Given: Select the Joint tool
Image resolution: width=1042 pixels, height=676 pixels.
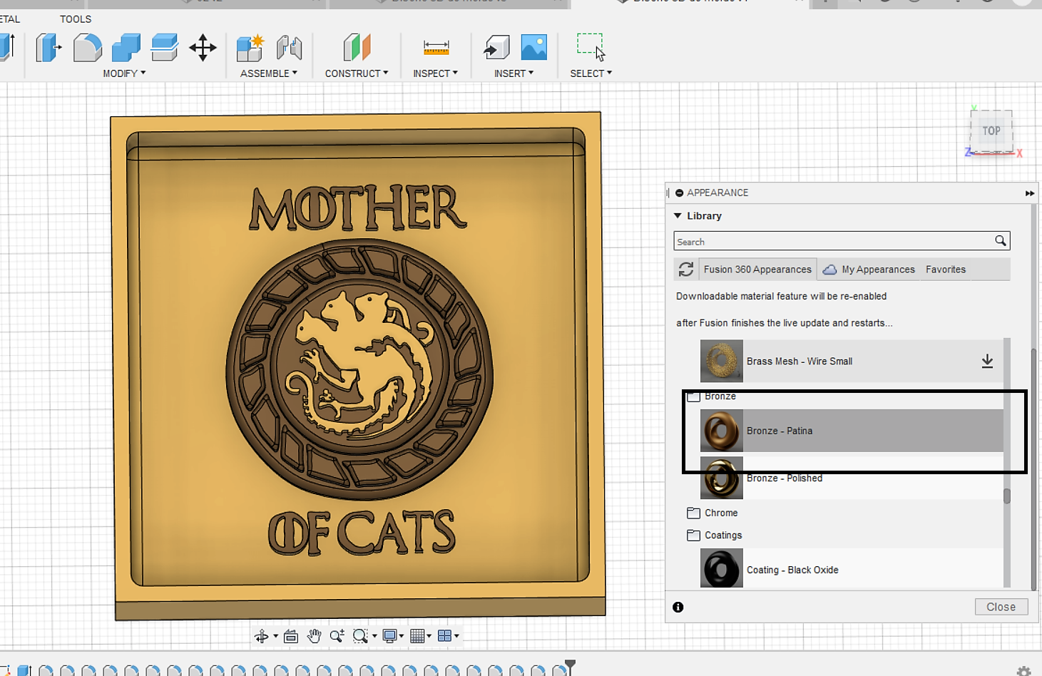Looking at the screenshot, I should tap(289, 48).
